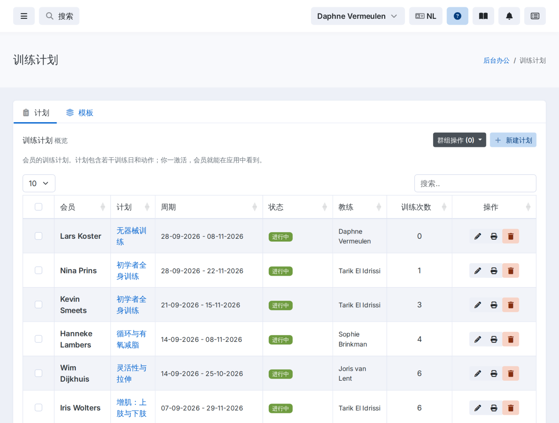Edit Lars Koster's training plan
559x423 pixels.
478,236
